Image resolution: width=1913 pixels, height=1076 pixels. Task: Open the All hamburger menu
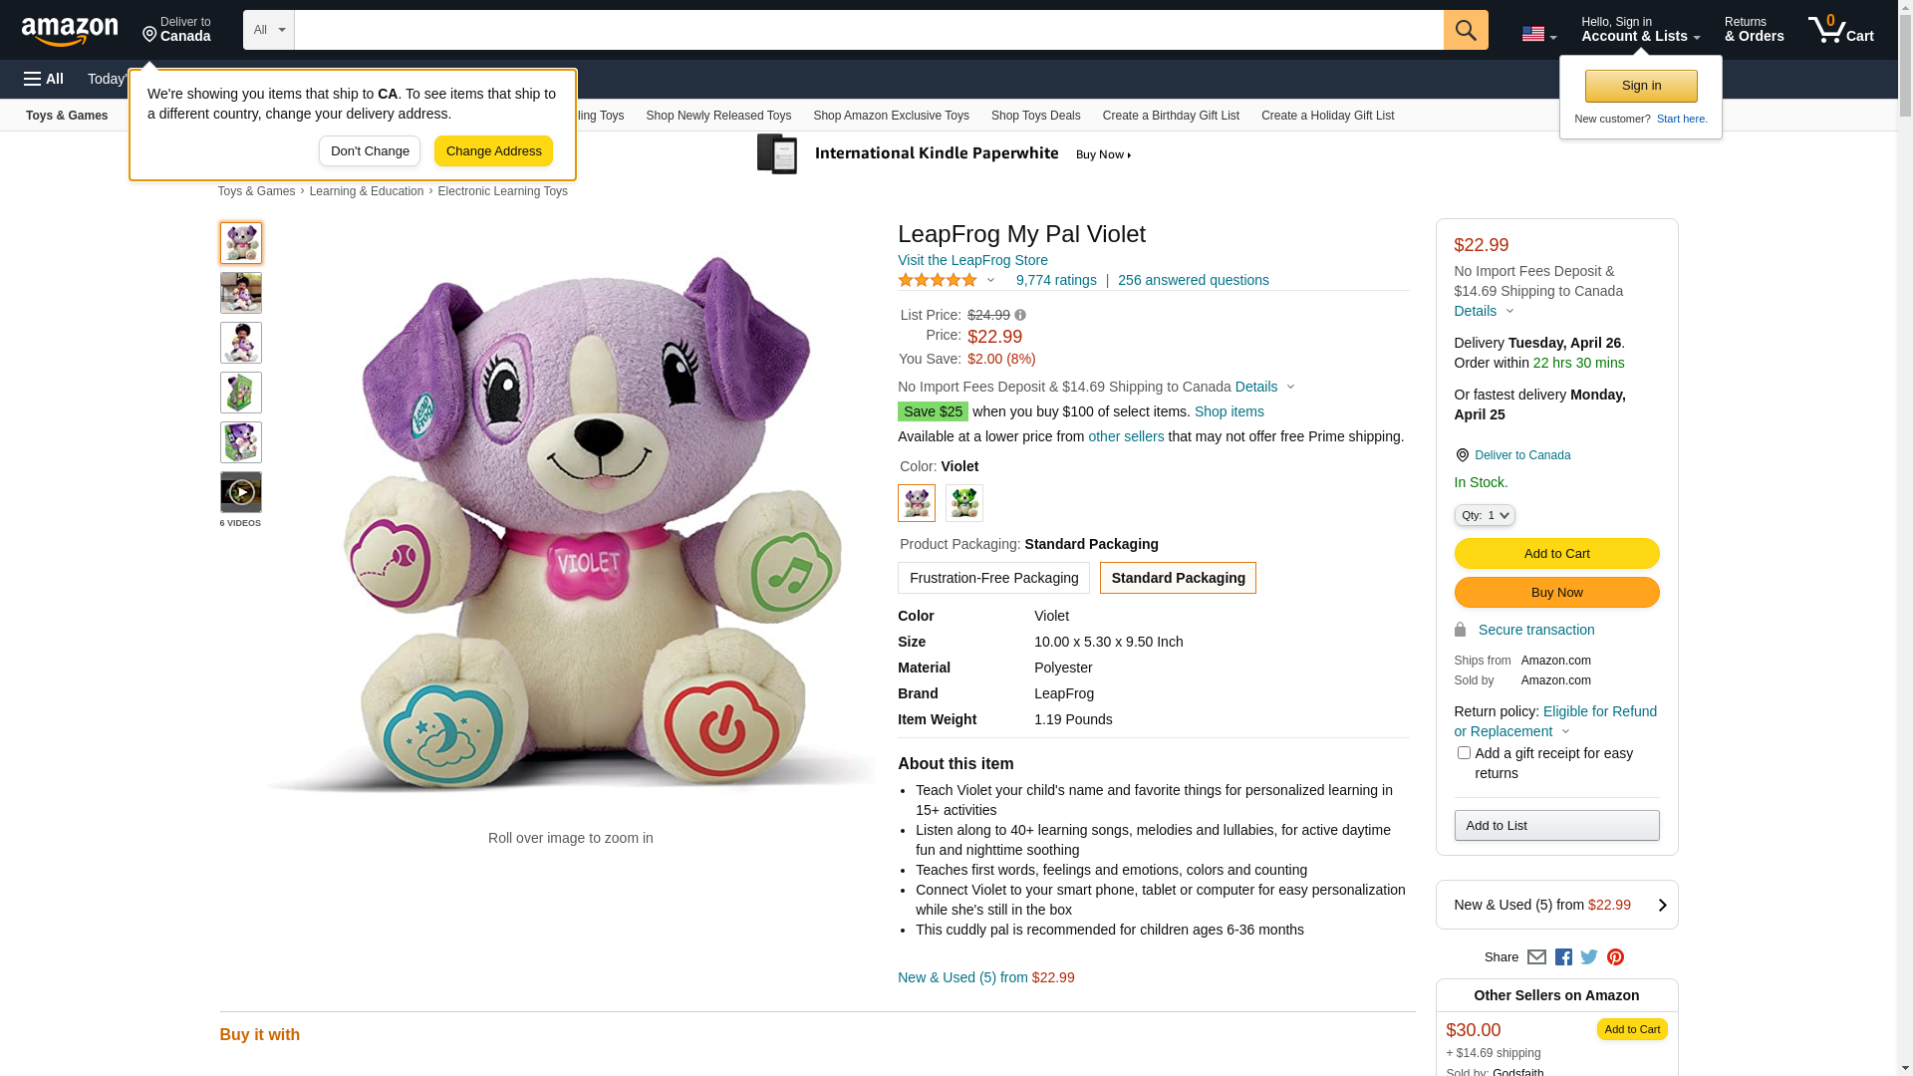[x=44, y=79]
